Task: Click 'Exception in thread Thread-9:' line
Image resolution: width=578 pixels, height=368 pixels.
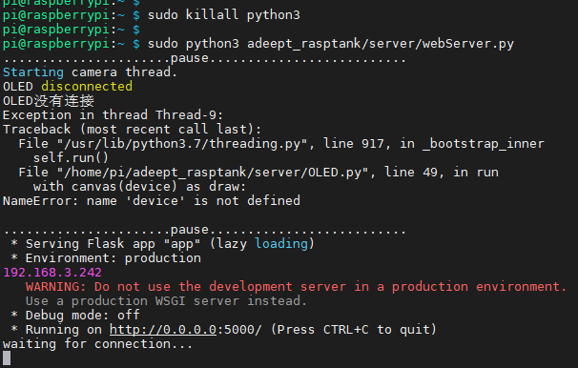Action: (114, 115)
